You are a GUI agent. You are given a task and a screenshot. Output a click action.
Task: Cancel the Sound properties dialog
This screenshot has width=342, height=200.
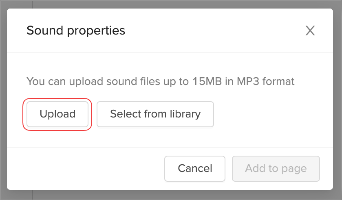(195, 168)
